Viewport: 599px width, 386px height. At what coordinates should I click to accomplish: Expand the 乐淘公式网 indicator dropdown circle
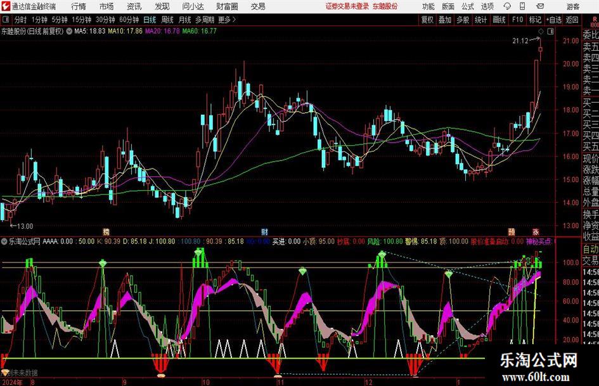[4, 241]
